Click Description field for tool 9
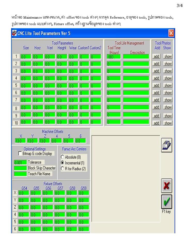Screen dimensions: 186x248 (136, 115)
